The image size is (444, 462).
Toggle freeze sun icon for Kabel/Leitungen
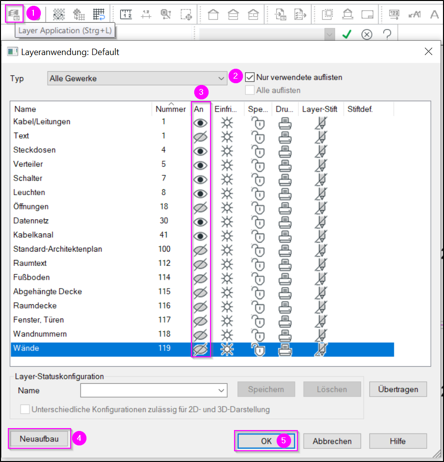227,123
